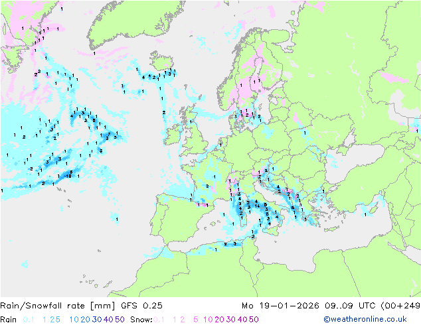Select the Snow legend value 0.1
This screenshot has height=325, width=421.
point(159,320)
